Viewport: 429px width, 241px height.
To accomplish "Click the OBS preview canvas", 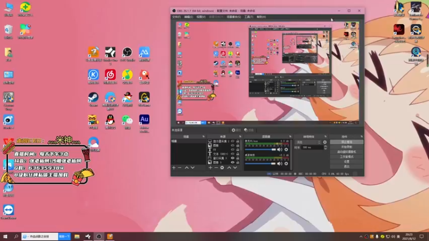I will click(x=267, y=73).
